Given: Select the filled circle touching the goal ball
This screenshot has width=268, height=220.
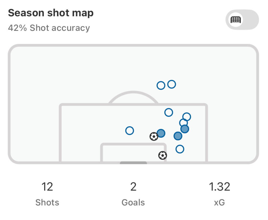Looking at the screenshot, I should pyautogui.click(x=161, y=133).
